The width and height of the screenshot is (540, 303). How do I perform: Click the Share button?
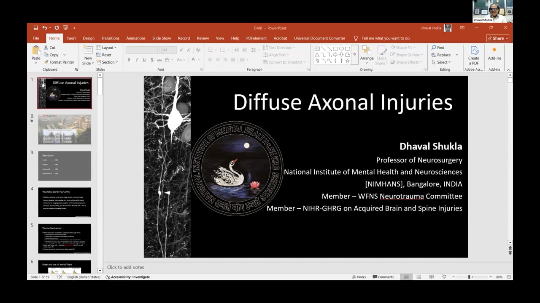click(x=498, y=38)
